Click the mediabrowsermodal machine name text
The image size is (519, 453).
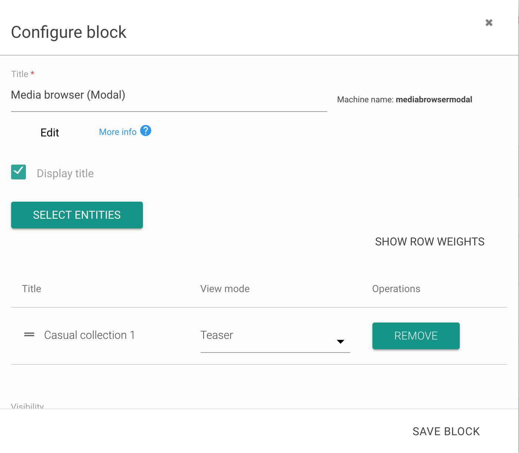point(434,99)
